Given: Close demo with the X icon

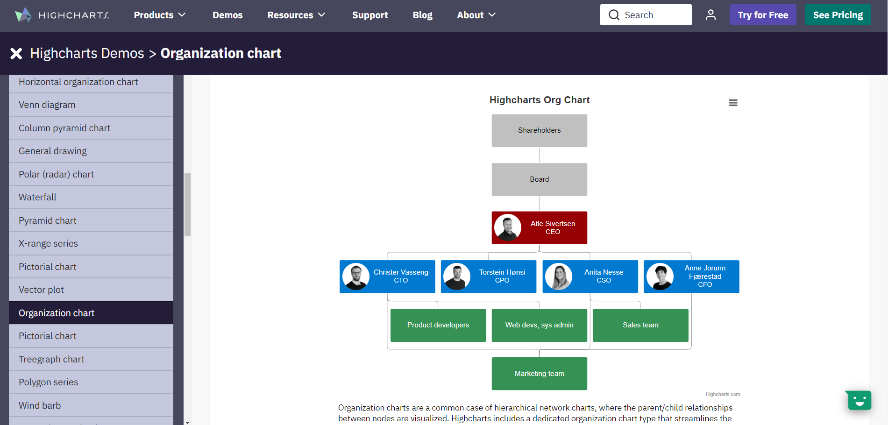Looking at the screenshot, I should pyautogui.click(x=16, y=54).
